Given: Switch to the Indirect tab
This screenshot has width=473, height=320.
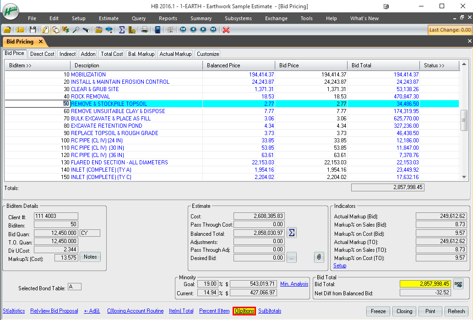Looking at the screenshot, I should (x=68, y=54).
